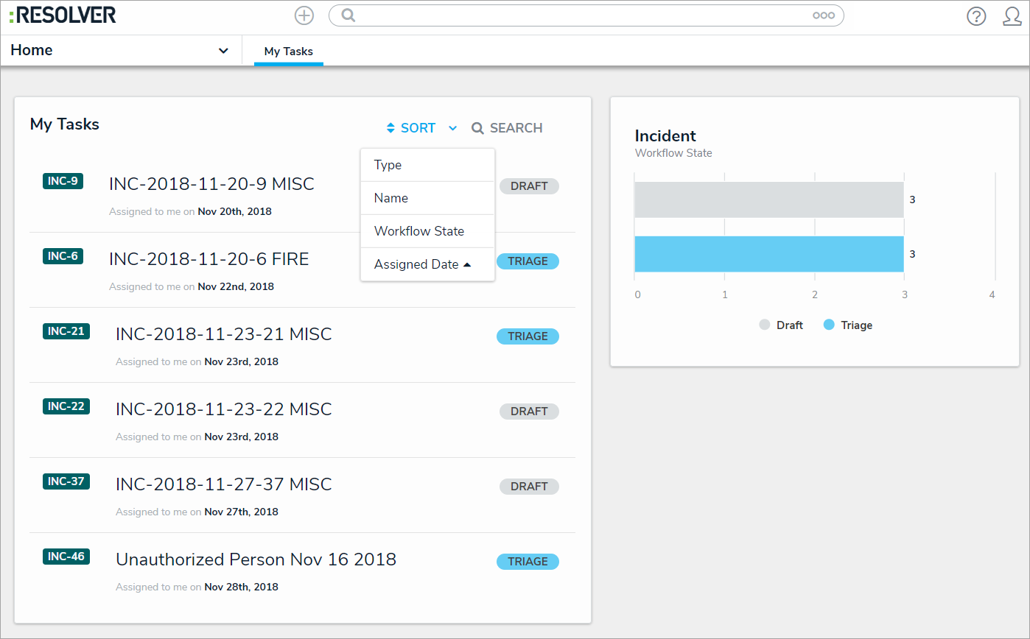Sort tasks by Type

(427, 165)
